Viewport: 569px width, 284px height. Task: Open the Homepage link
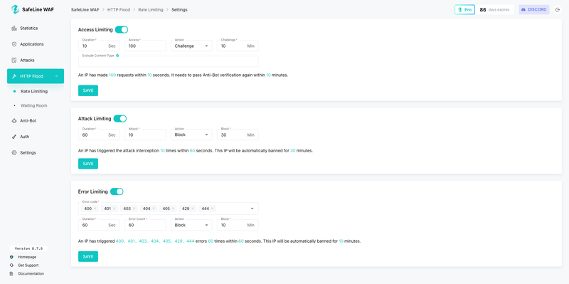click(27, 257)
